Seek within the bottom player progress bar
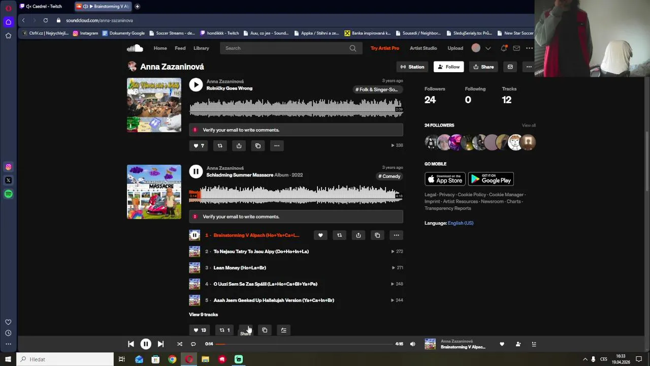This screenshot has height=366, width=650. pyautogui.click(x=304, y=344)
